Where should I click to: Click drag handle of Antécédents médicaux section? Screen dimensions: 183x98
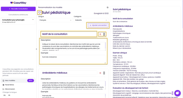(104, 73)
